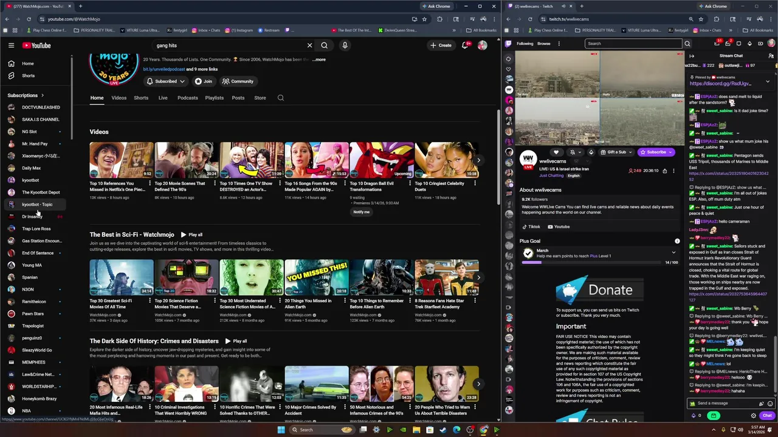Expand the pinned Discord message chevron

tap(767, 81)
